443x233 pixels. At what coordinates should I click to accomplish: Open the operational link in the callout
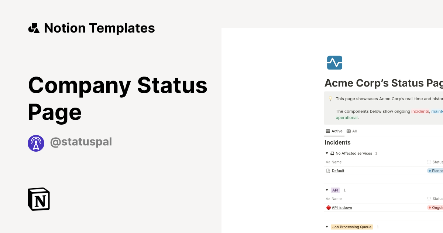point(346,117)
